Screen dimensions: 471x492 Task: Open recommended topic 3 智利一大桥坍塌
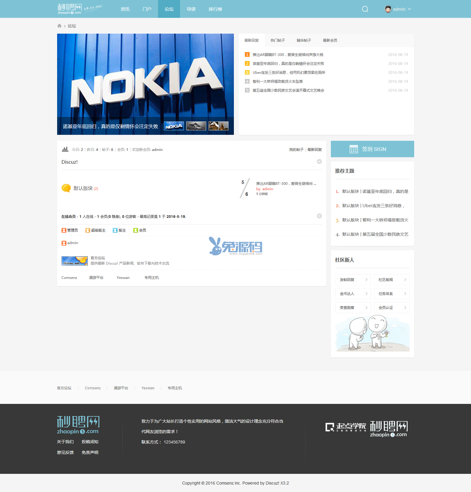(x=375, y=220)
